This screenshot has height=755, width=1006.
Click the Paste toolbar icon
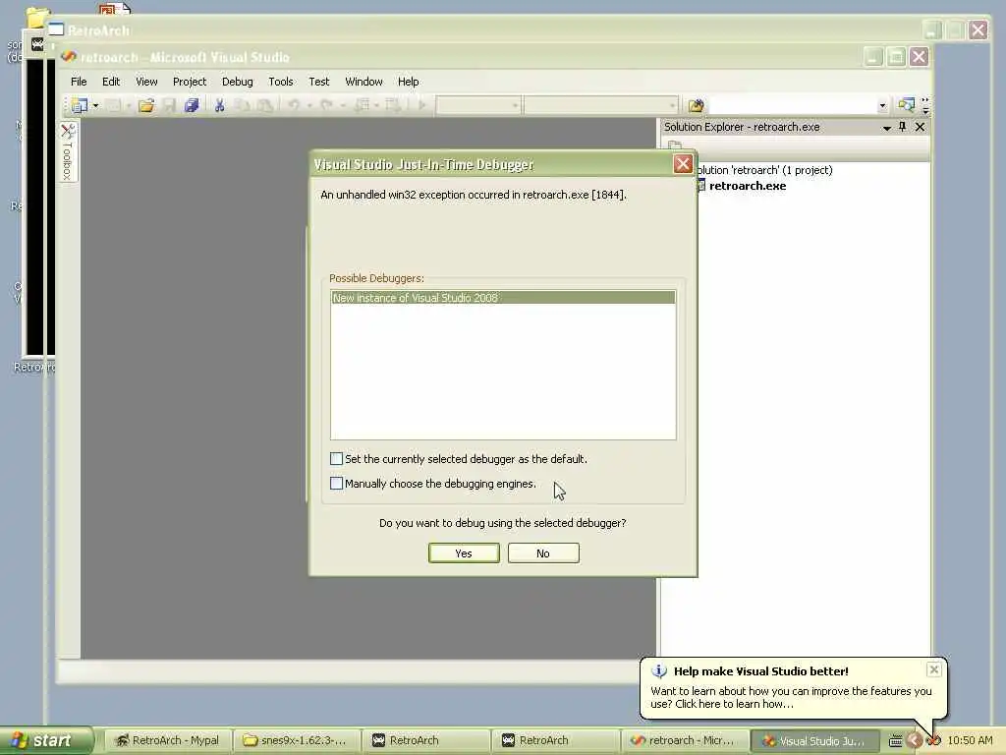coord(264,104)
